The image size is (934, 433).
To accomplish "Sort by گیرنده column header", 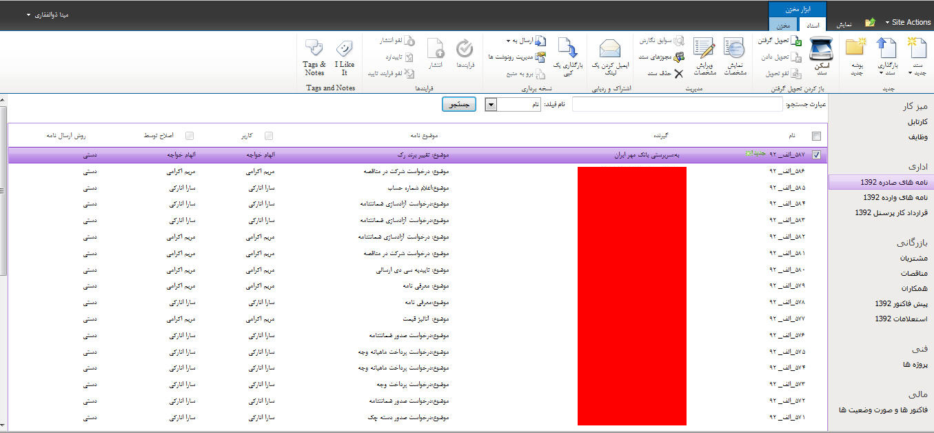I will (662, 136).
